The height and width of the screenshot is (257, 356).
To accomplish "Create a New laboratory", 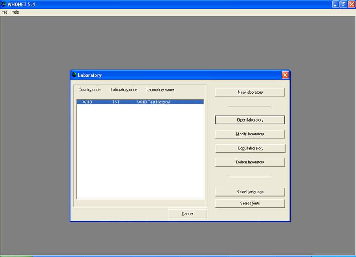I will click(x=249, y=92).
